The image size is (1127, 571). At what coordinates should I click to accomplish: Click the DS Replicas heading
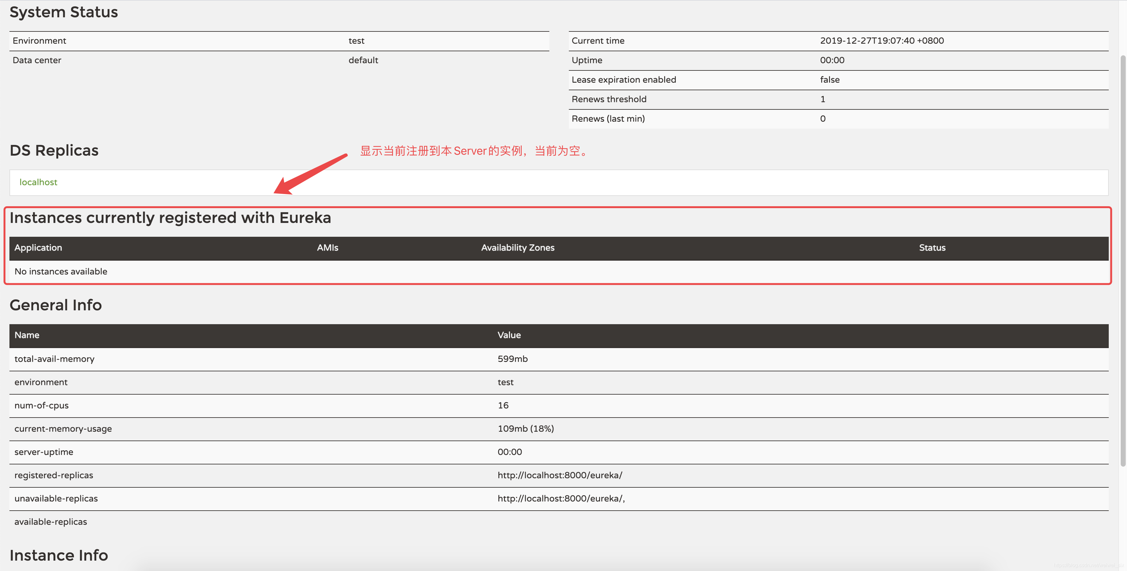tap(54, 150)
